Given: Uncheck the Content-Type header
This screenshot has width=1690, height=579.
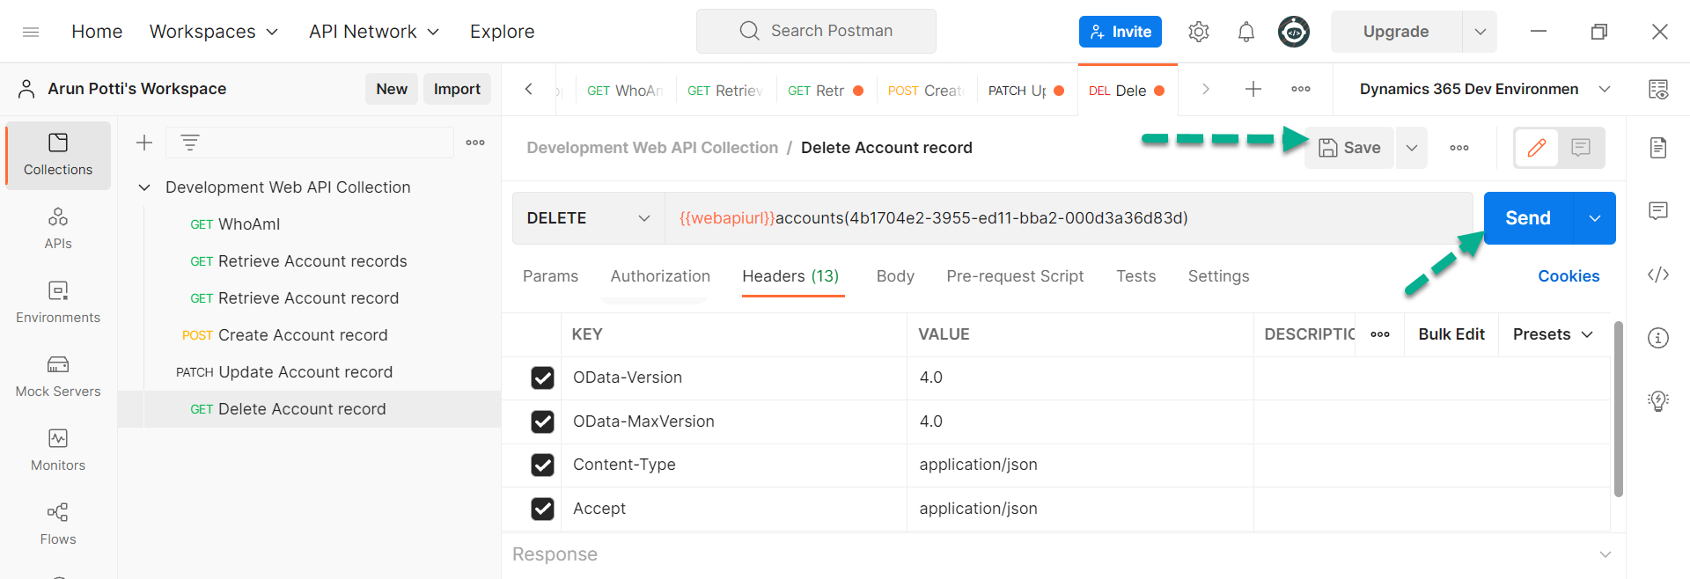Looking at the screenshot, I should (x=543, y=465).
